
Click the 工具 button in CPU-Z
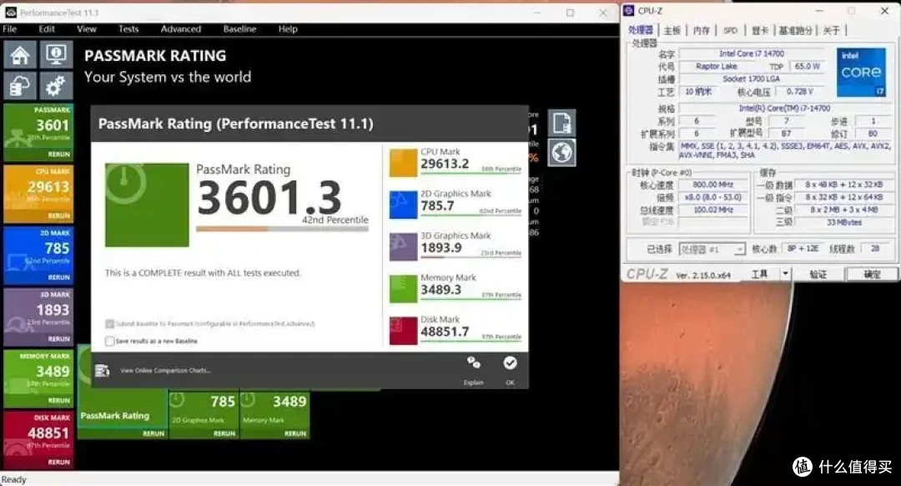click(760, 274)
